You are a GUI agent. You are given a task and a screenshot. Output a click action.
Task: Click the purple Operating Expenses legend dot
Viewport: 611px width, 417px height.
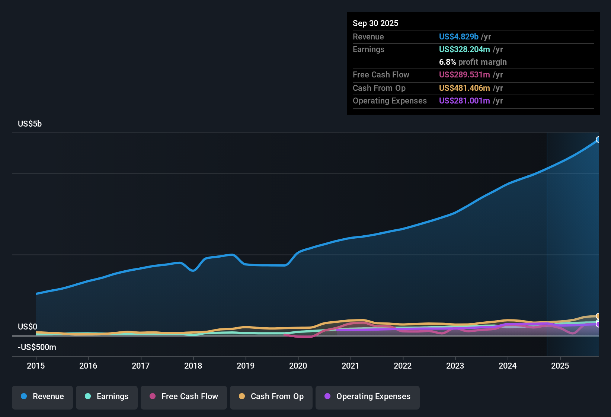[326, 397]
